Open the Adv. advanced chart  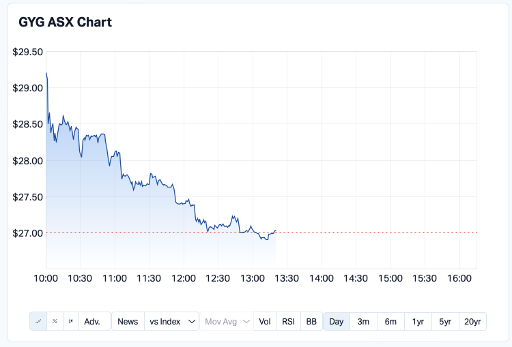coord(94,321)
